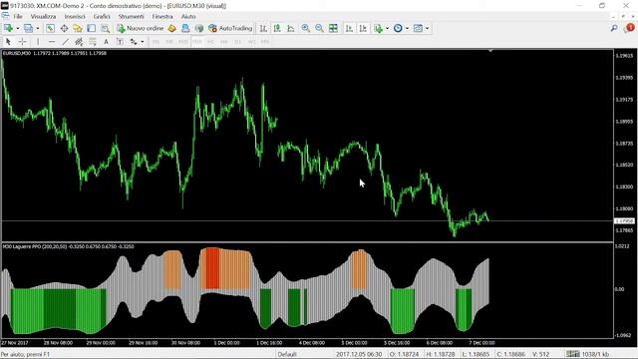Screen dimensions: 638x359
Task: Zoom out of the chart
Action: [319, 28]
